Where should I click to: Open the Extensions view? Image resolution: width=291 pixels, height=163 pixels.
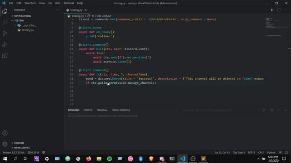coord(5,55)
